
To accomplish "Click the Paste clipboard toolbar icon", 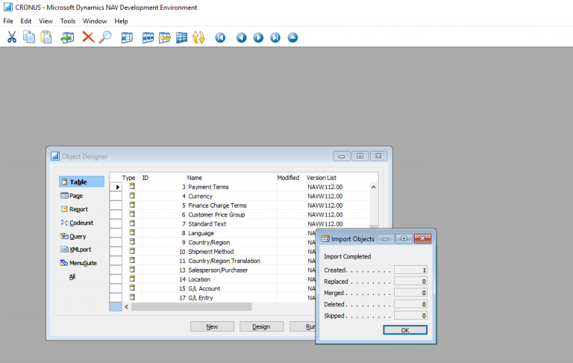I will tap(46, 37).
